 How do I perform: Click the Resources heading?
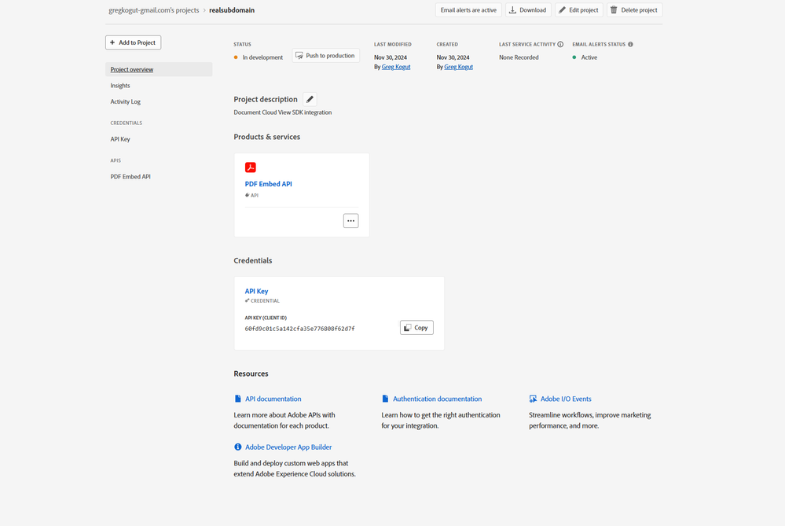pyautogui.click(x=251, y=373)
